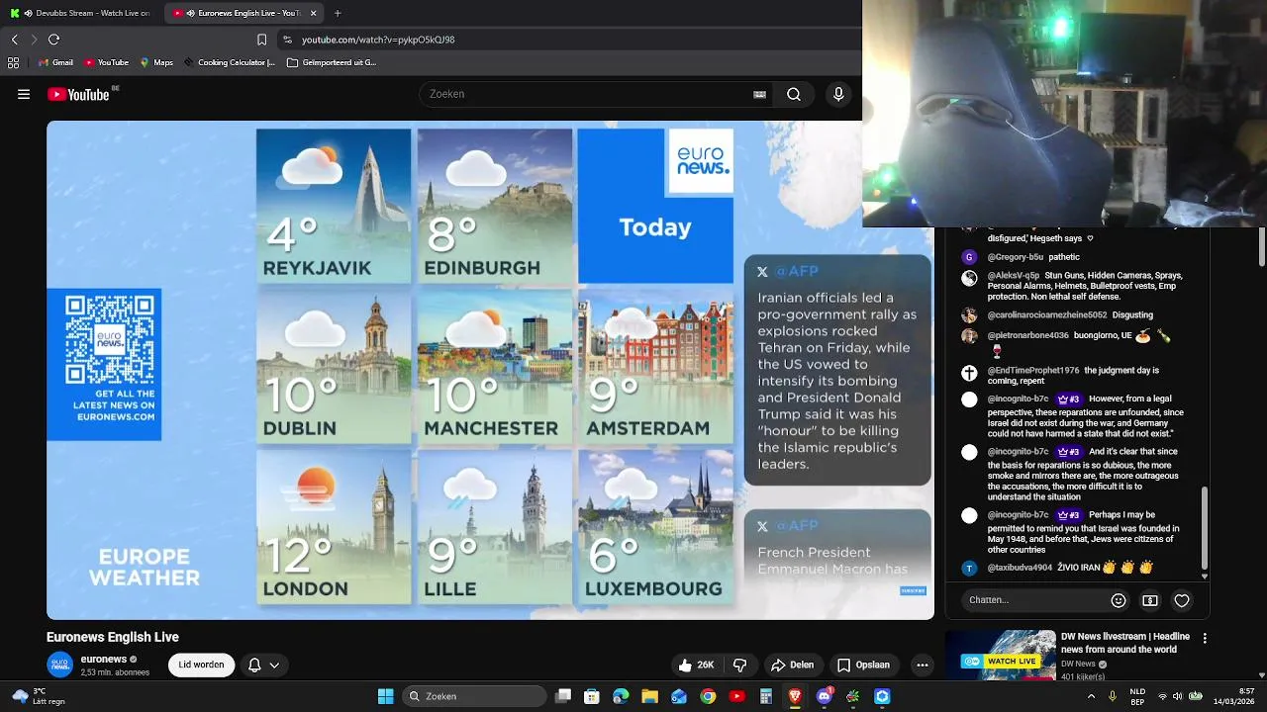The width and height of the screenshot is (1267, 712).
Task: Open the DW News livestream thumbnail
Action: [x=1001, y=655]
